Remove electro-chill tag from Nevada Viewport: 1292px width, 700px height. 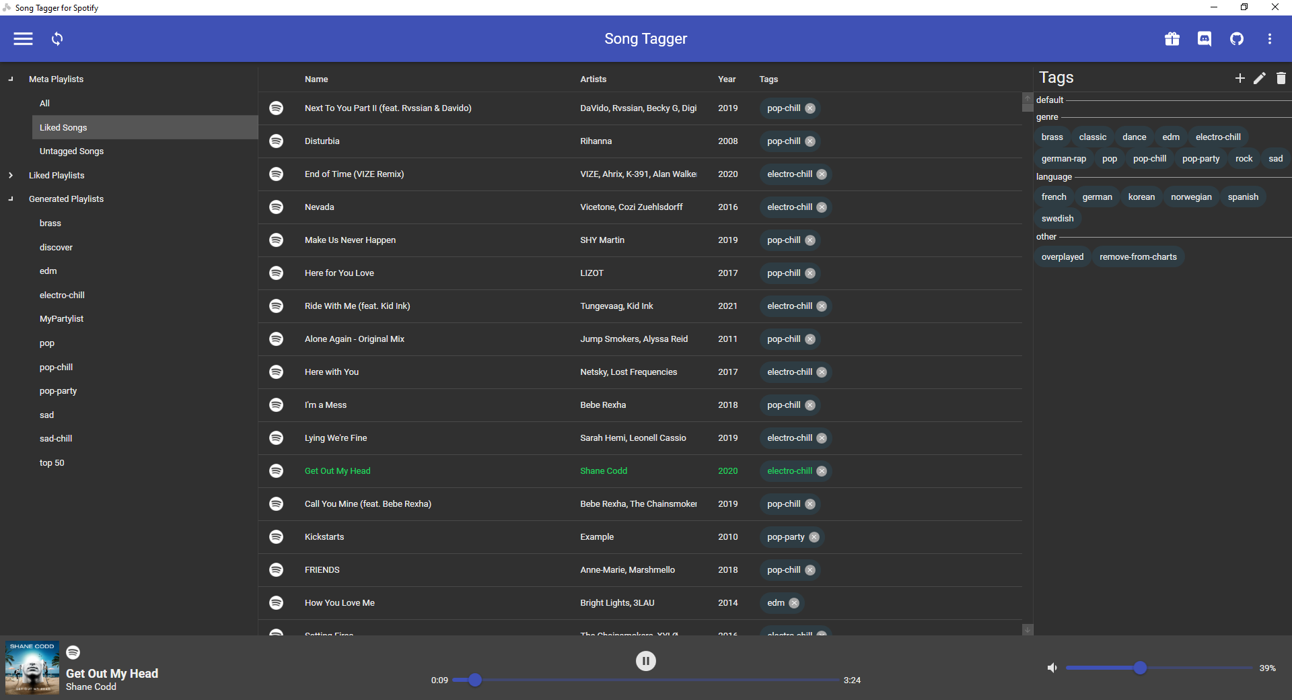point(822,207)
